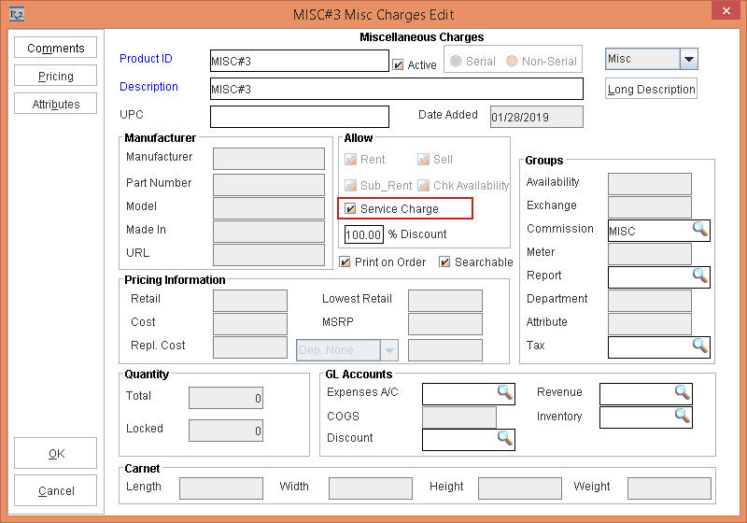The image size is (747, 523).
Task: Uncheck the Service Charge checkbox
Action: [x=351, y=209]
